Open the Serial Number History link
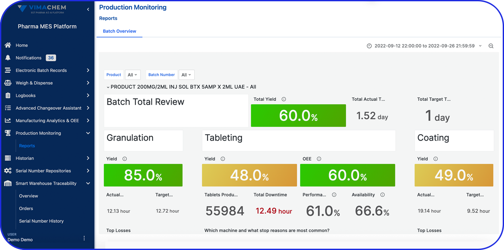The width and height of the screenshot is (504, 250). pos(41,221)
